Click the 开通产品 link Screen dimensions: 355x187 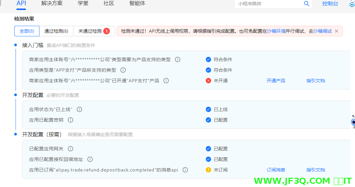[x=276, y=81]
